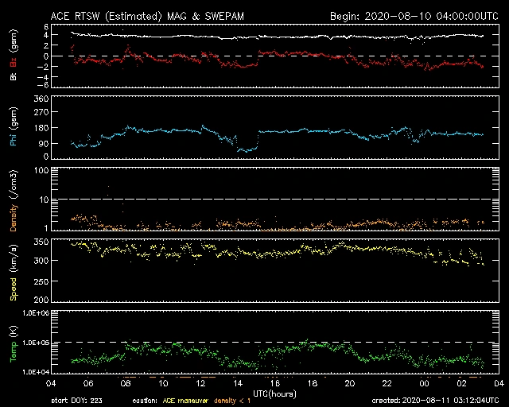Click the UTC(hours) x-axis label
Viewport: 509px width, 407px height.
tap(273, 393)
